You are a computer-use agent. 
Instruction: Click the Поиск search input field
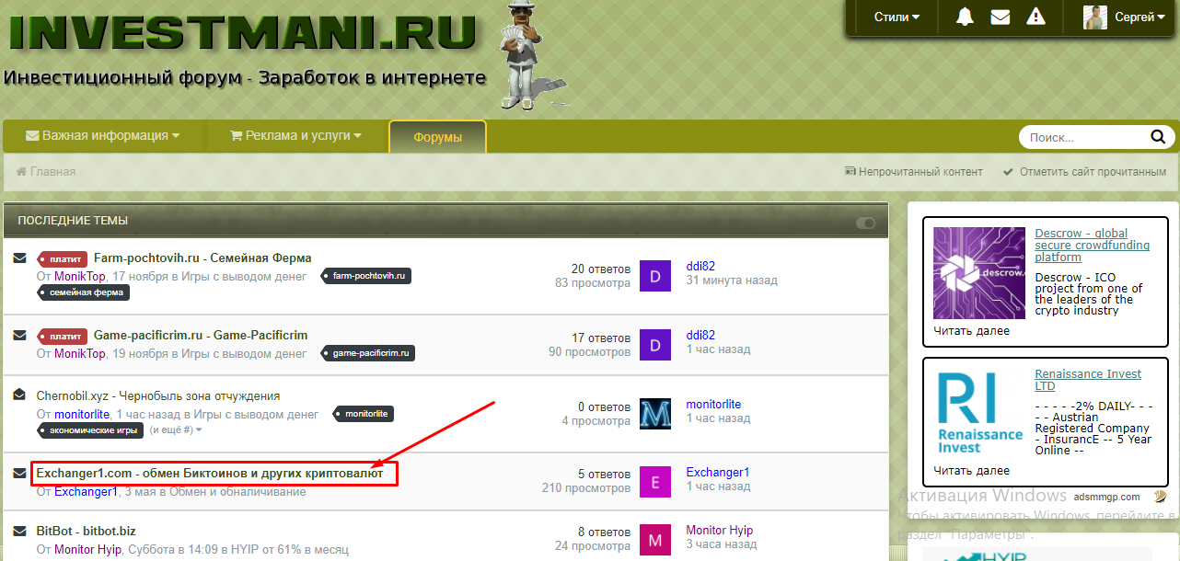coord(1082,137)
